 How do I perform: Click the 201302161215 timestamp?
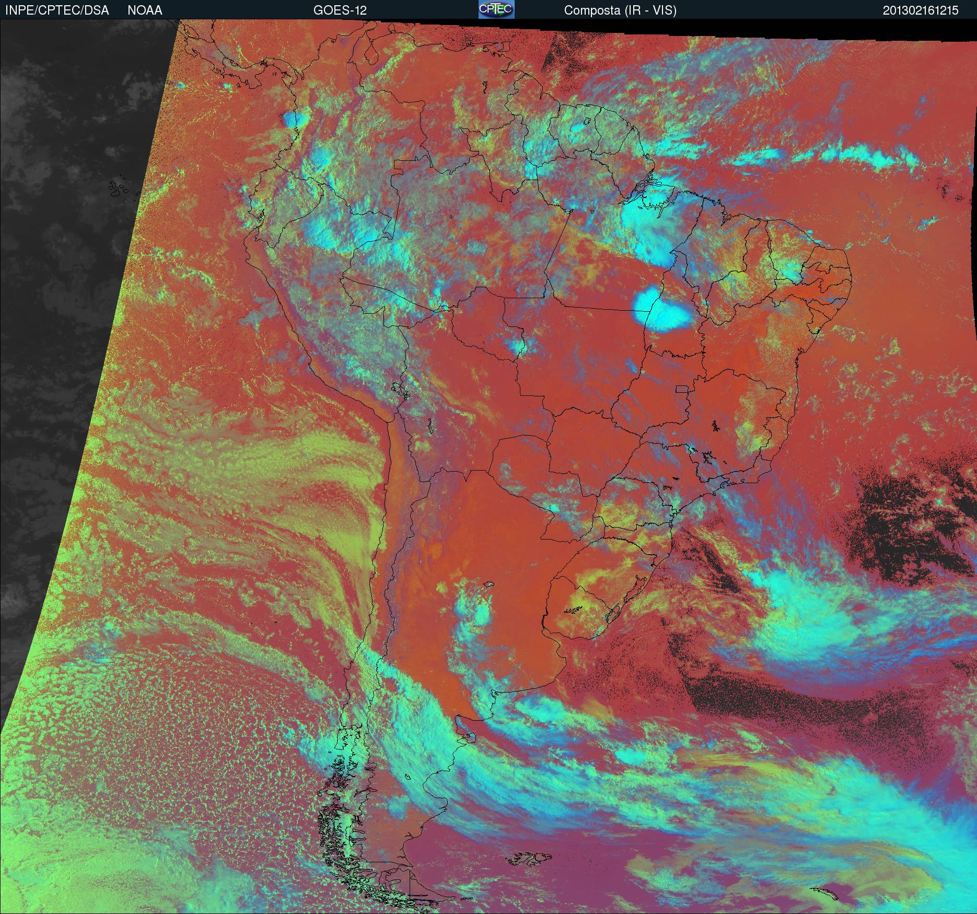(x=920, y=10)
